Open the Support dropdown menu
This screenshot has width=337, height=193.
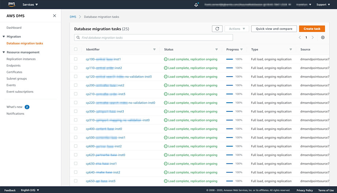323,4
